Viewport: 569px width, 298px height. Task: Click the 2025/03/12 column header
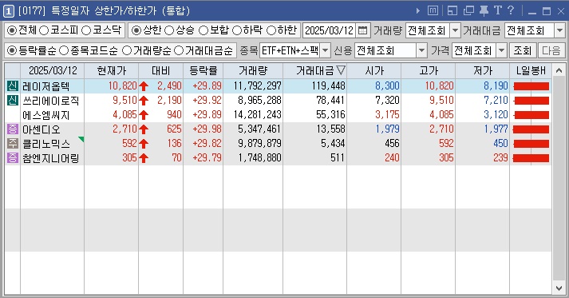[x=53, y=70]
